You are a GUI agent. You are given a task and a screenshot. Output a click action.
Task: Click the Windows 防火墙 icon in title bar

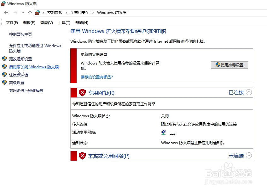coord(3,4)
